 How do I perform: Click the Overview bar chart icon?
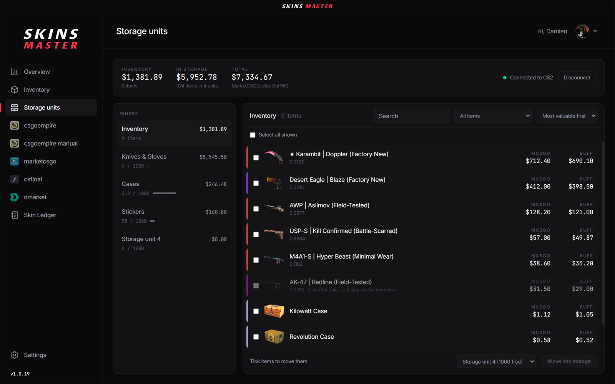pos(15,72)
